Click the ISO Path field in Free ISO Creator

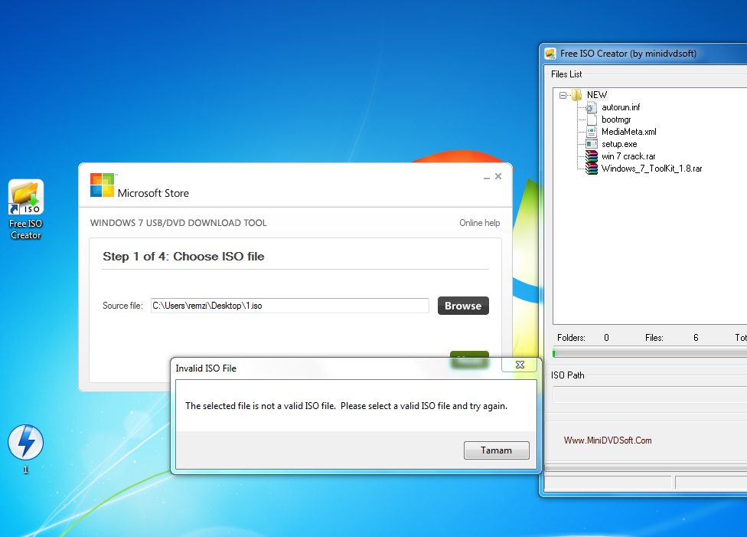[x=650, y=395]
